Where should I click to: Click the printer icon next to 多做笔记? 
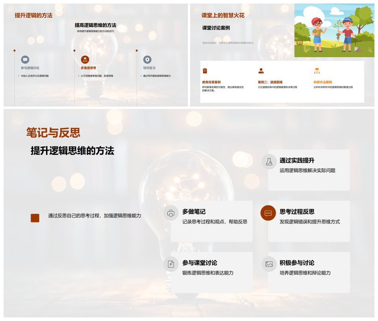click(171, 213)
